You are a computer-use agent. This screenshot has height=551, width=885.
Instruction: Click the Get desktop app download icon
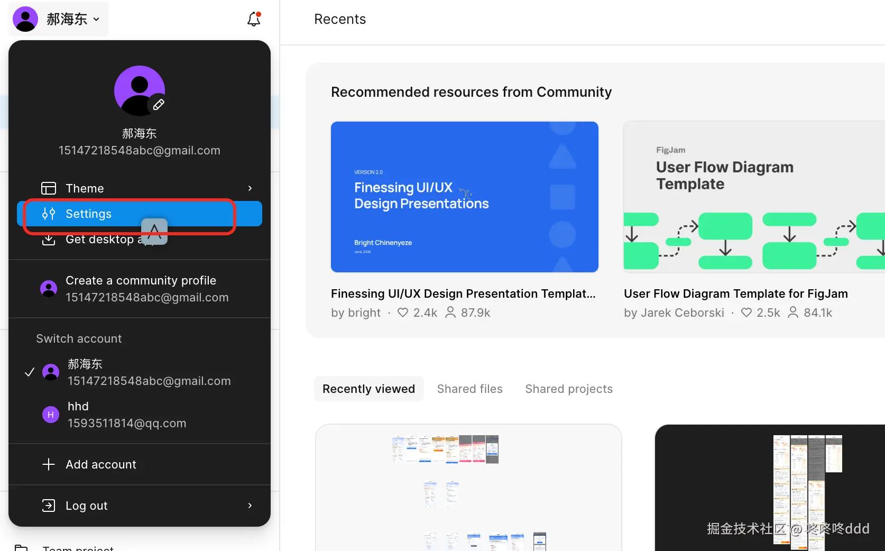(x=49, y=240)
